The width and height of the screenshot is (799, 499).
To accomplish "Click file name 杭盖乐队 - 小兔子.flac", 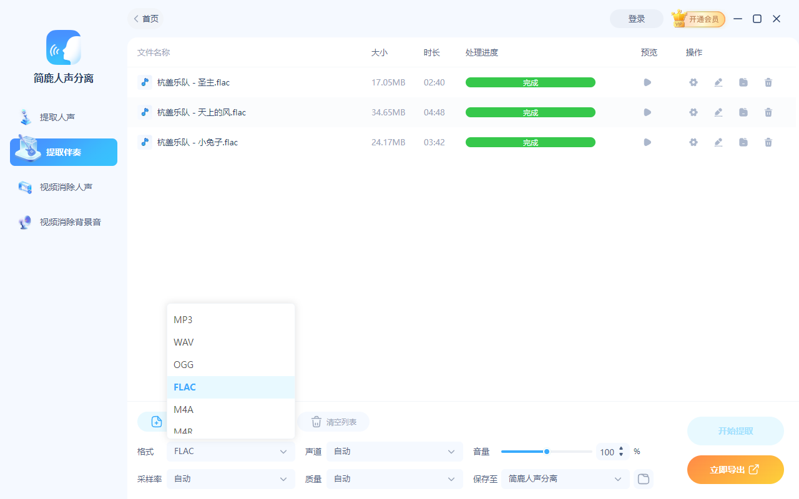I will click(197, 142).
